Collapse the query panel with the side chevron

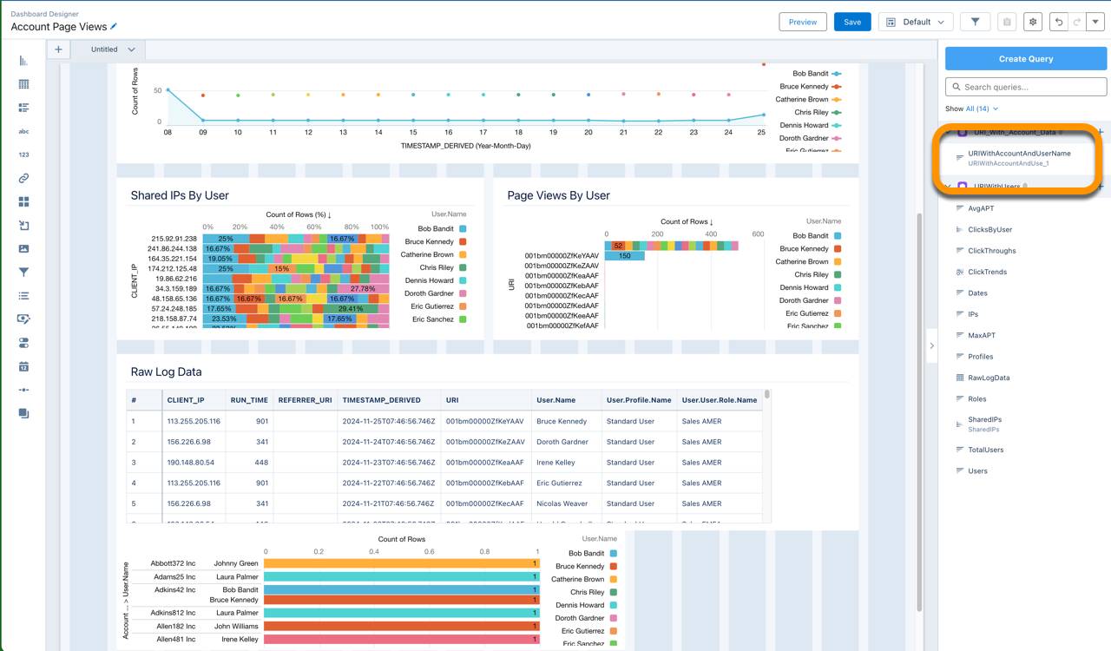[931, 345]
